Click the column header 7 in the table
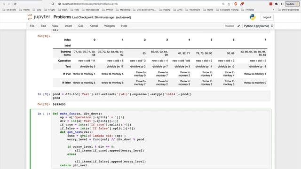 265,39
